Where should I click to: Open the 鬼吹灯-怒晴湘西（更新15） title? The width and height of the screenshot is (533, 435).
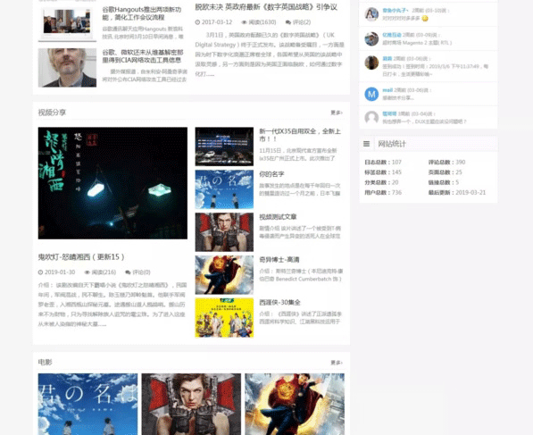[x=81, y=257]
